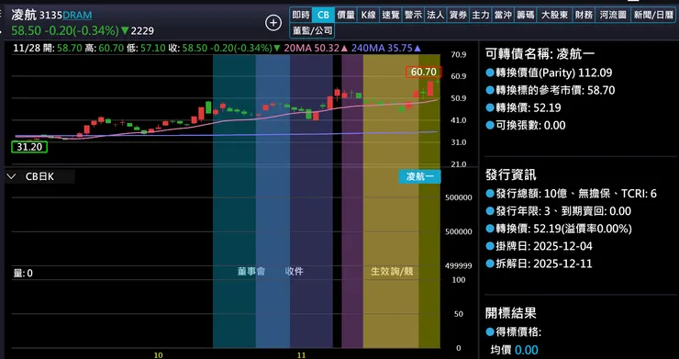
Task: Click the DRAM industry link
Action: [77, 16]
